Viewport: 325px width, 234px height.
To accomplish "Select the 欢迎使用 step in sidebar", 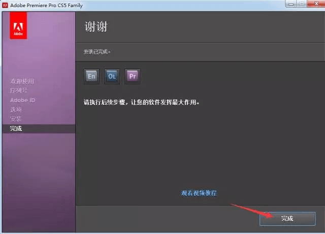I will 22,81.
